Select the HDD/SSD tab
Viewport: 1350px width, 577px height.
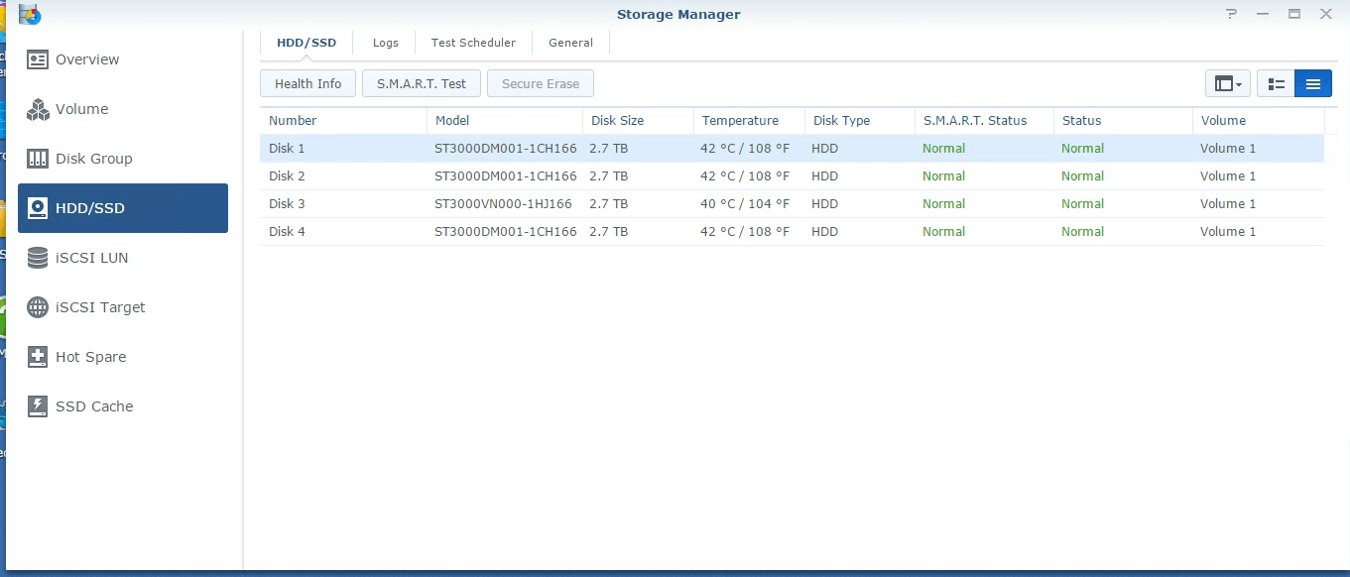(x=307, y=43)
